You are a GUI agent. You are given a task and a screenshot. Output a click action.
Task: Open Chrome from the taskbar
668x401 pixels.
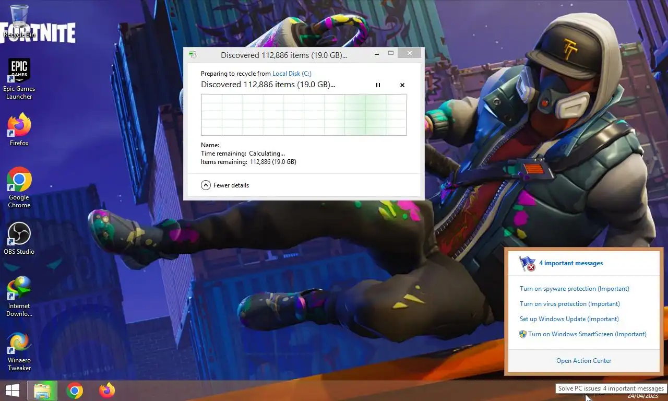pos(75,391)
